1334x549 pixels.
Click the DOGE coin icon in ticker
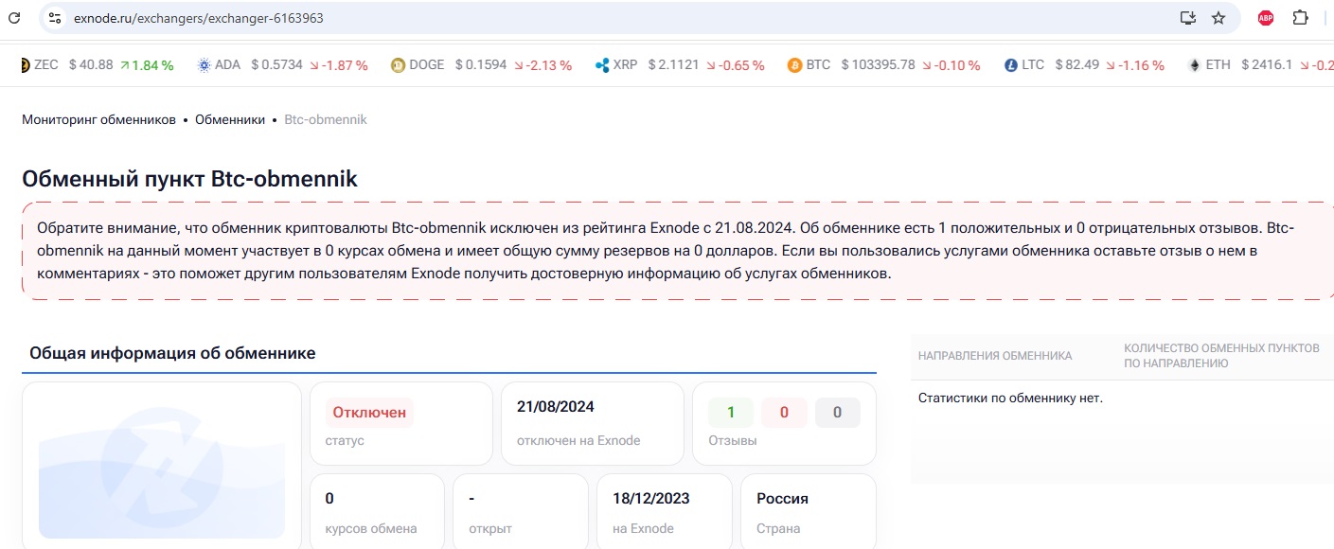tap(398, 65)
